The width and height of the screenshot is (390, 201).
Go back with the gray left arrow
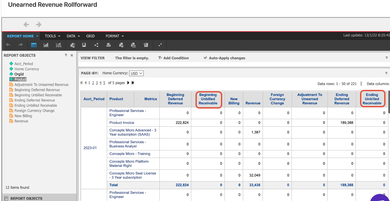[x=26, y=24]
